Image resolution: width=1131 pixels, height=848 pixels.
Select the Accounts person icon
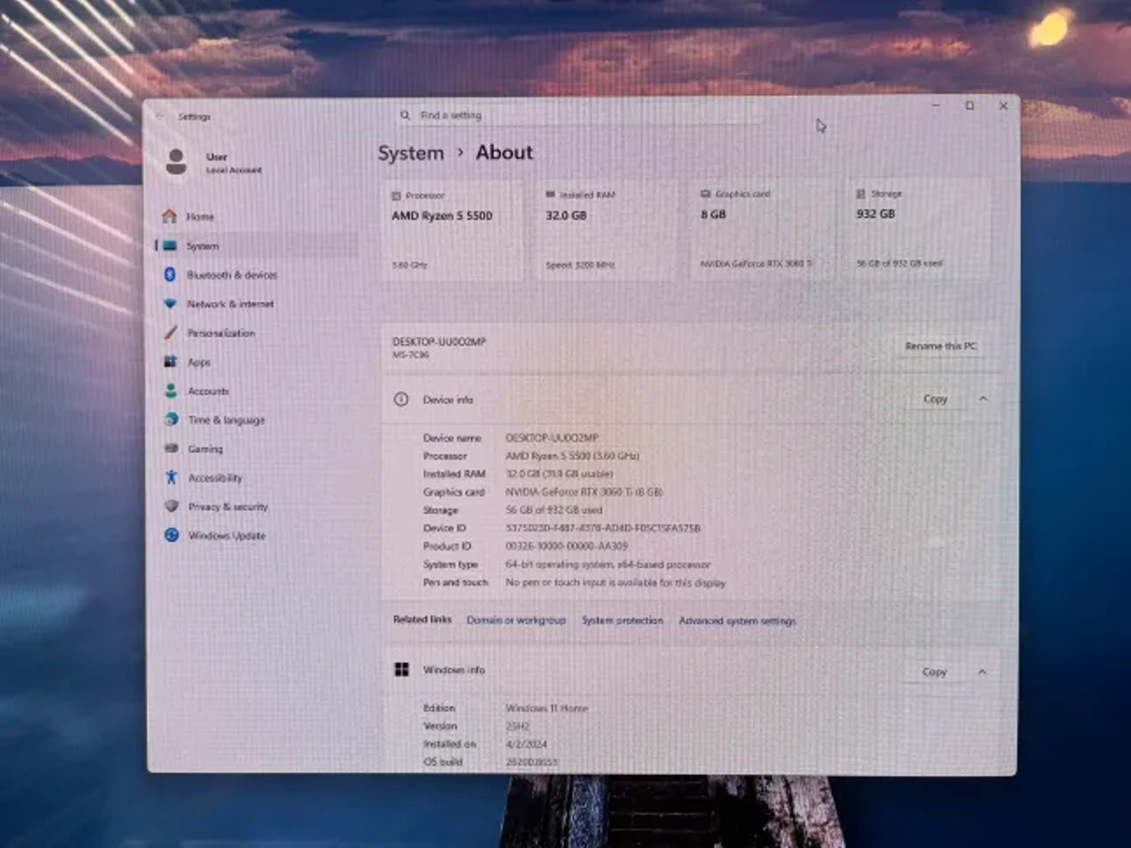tap(171, 391)
